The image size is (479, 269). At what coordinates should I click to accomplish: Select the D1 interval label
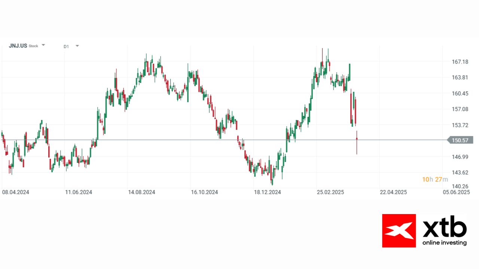coord(66,46)
